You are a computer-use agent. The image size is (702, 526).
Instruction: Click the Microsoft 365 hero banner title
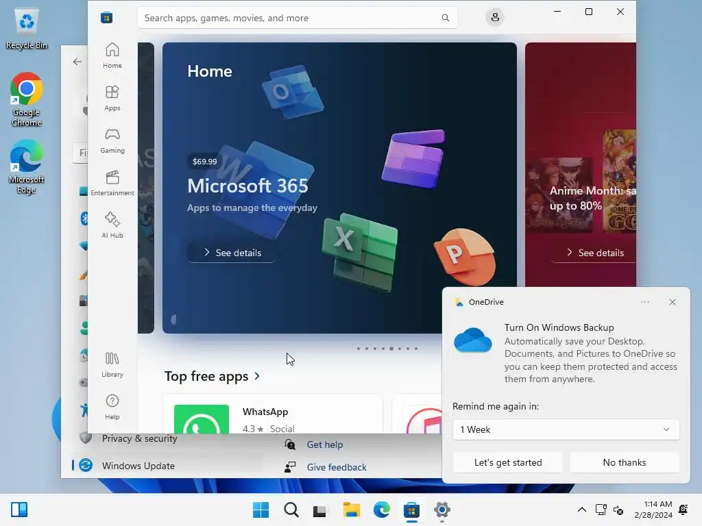click(247, 186)
